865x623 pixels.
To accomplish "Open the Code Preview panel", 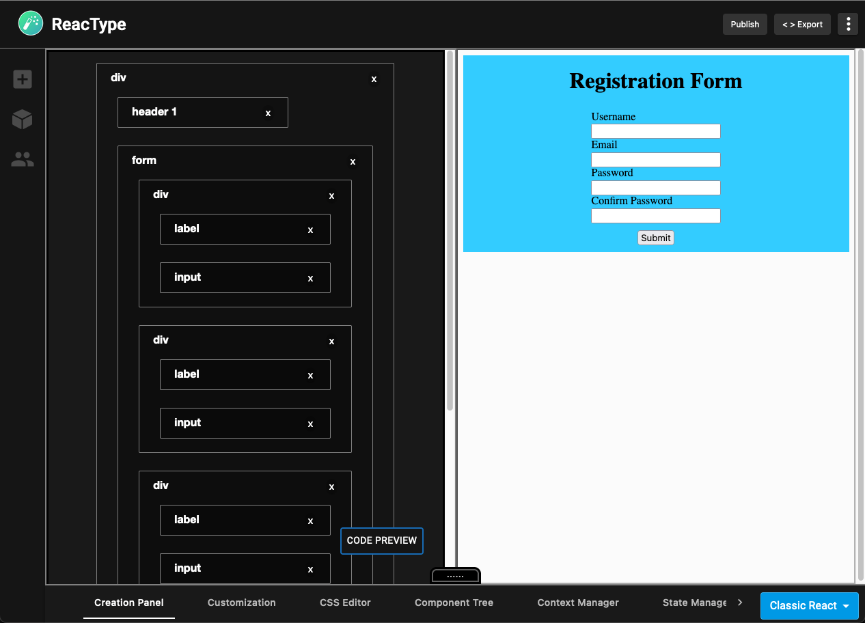I will [381, 540].
